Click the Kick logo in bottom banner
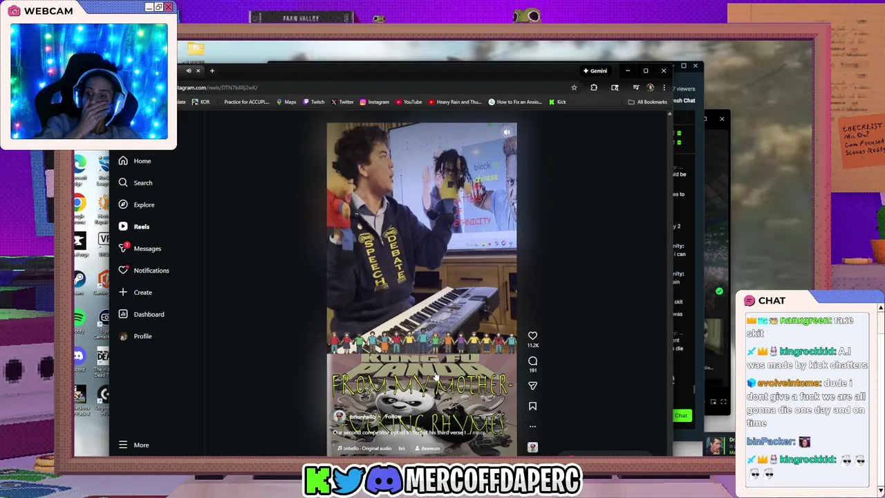The image size is (885, 498). pyautogui.click(x=317, y=480)
